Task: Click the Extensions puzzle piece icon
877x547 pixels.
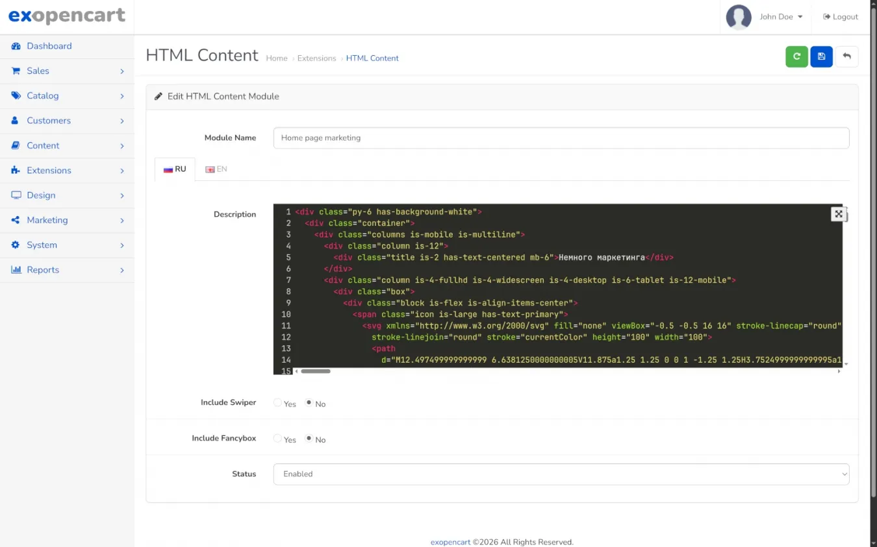Action: (16, 171)
